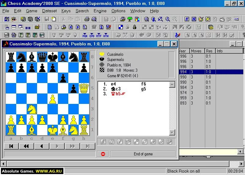245x175 pixels.
Task: Click move e4 in notation
Action: point(113,84)
